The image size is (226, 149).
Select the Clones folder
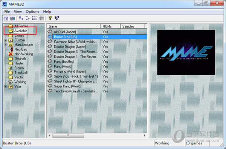(19, 35)
